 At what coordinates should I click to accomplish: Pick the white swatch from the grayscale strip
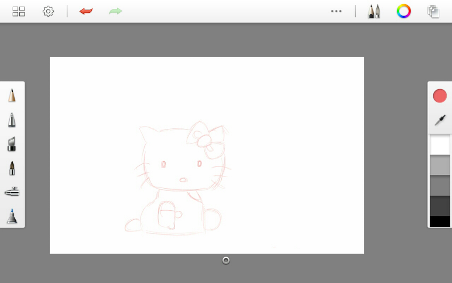pyautogui.click(x=439, y=144)
